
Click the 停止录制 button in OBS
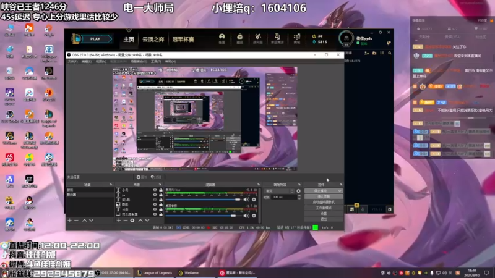(x=324, y=196)
